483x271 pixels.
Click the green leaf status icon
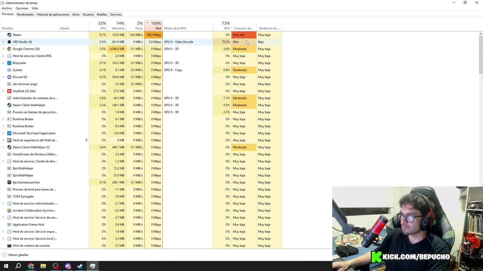86,140
